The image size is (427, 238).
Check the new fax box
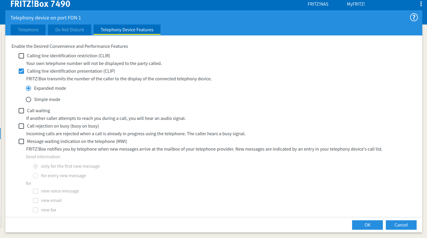point(36,210)
